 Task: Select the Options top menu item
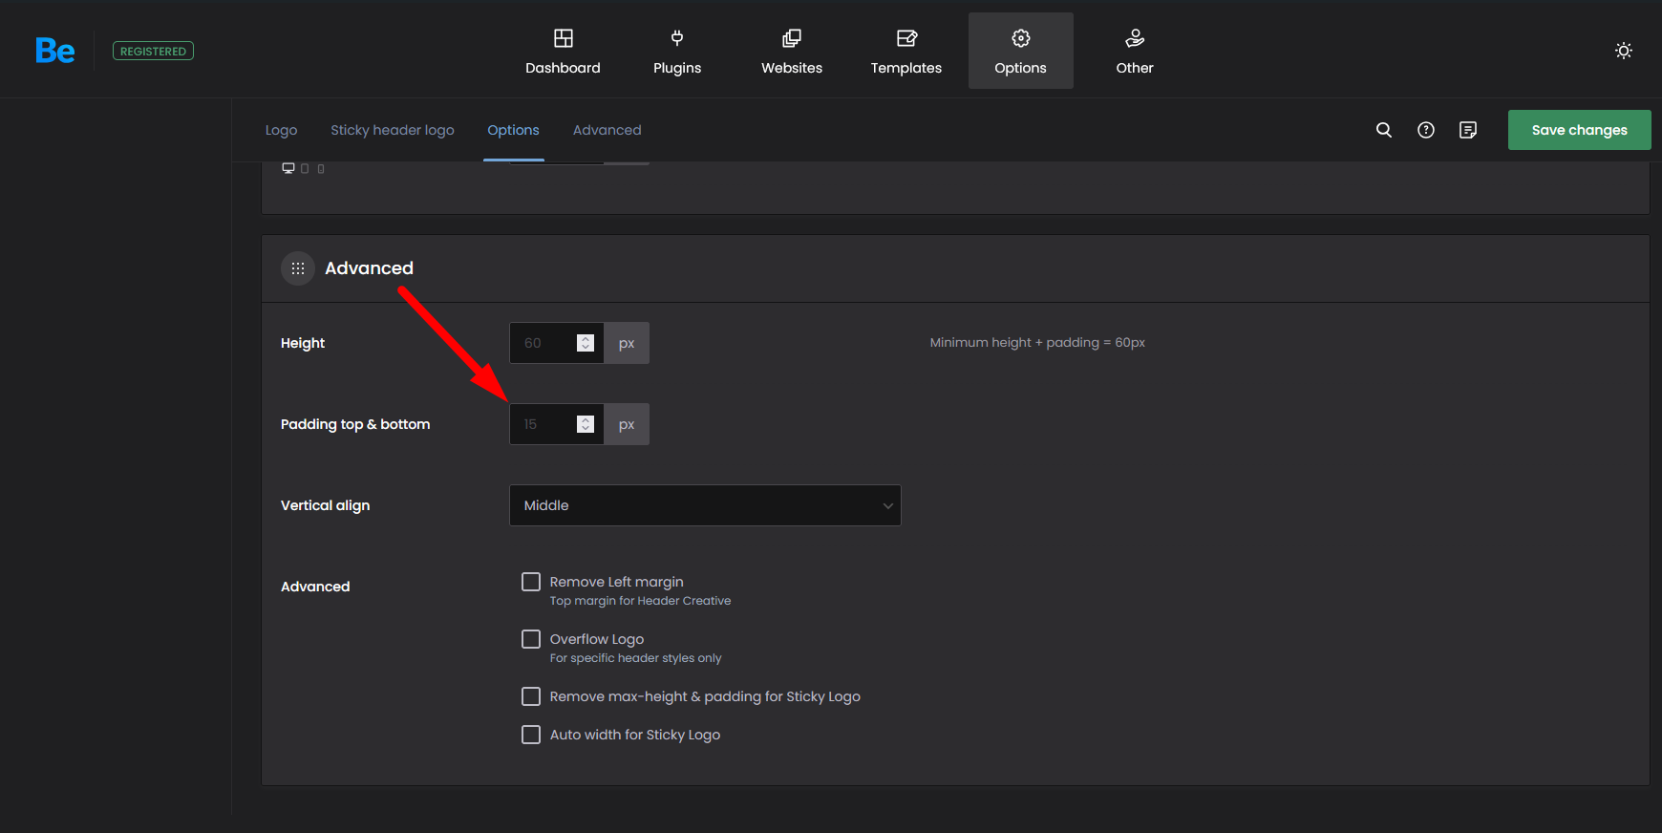coord(1021,51)
